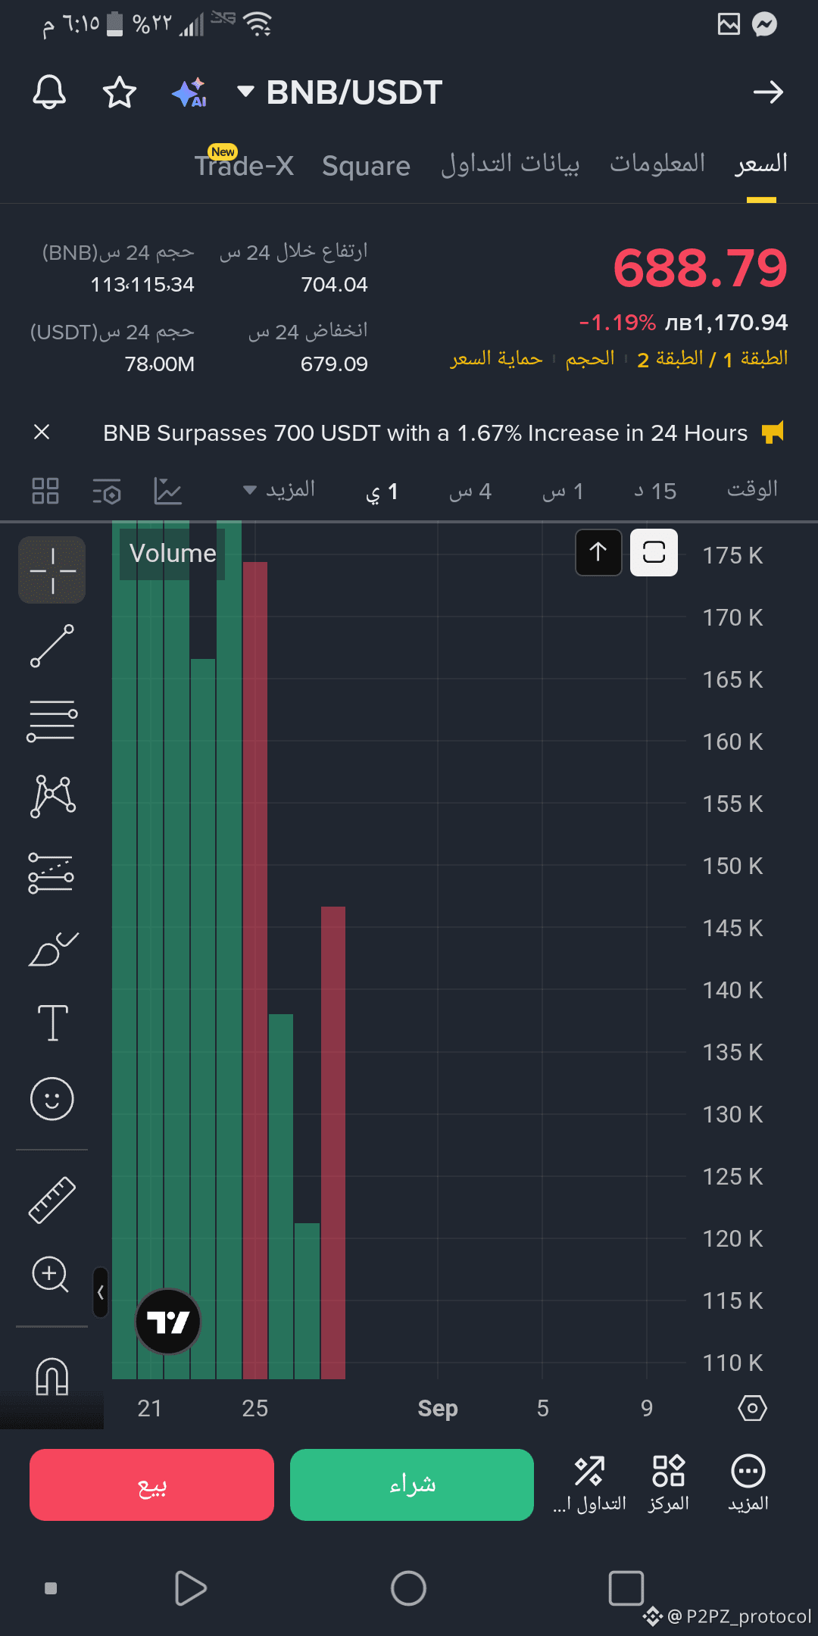Select the text annotation tool

[52, 1023]
